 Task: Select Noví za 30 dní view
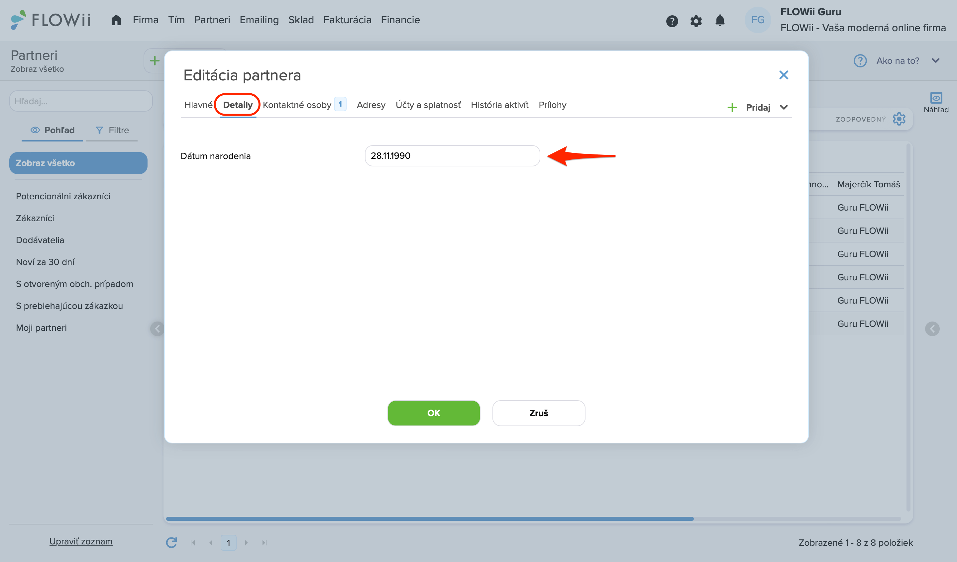45,262
